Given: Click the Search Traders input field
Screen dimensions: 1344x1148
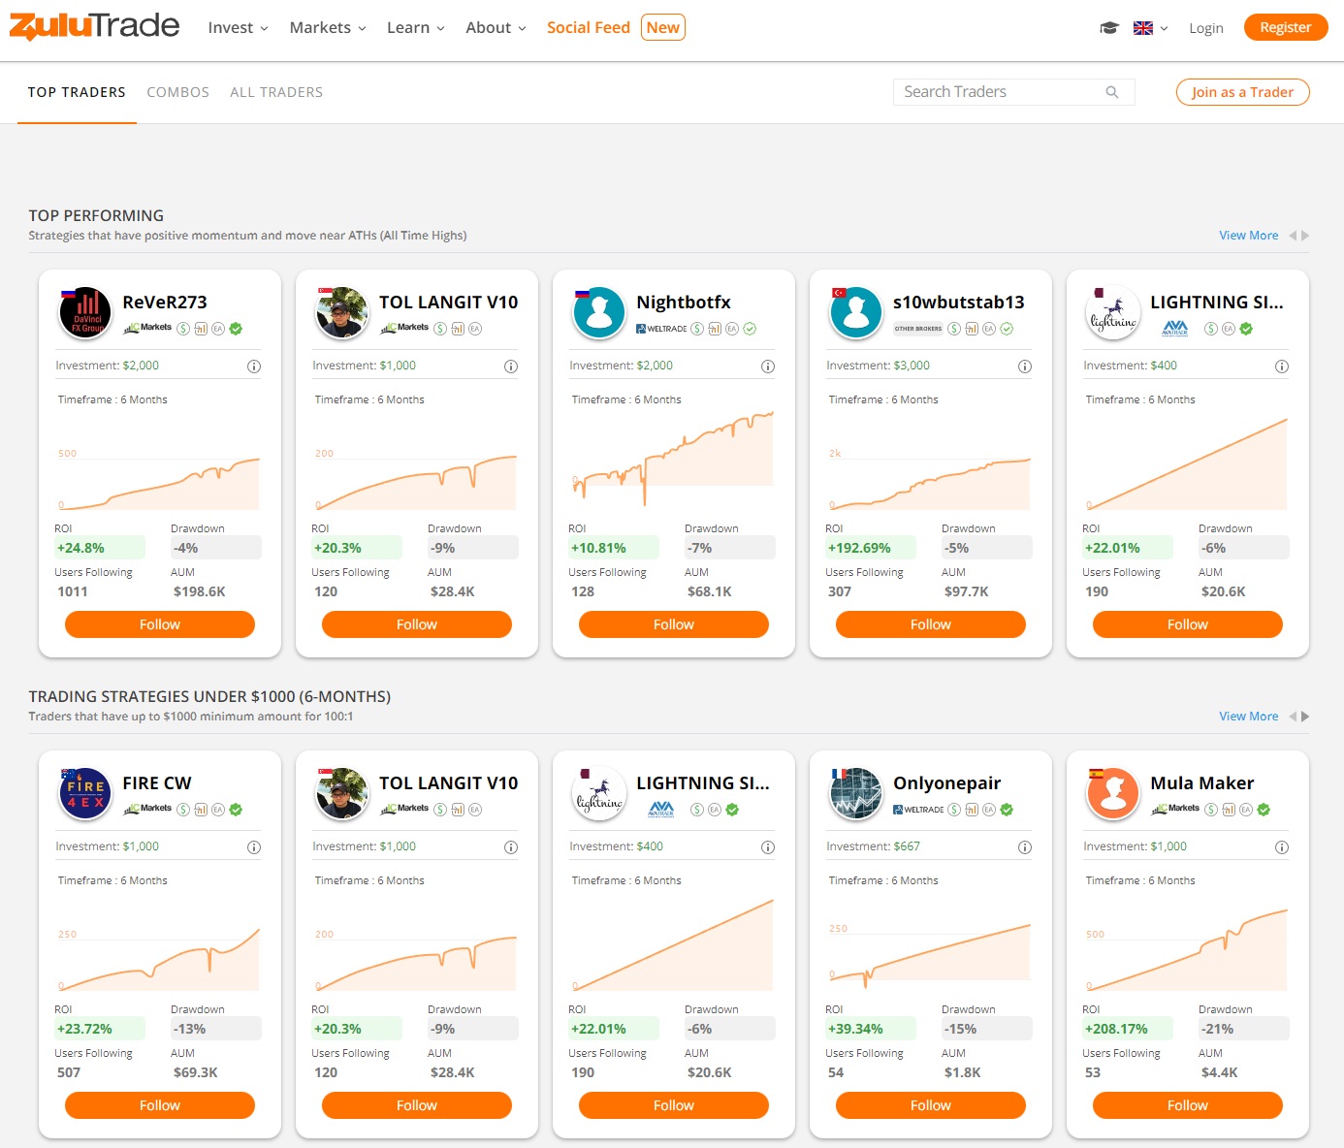Looking at the screenshot, I should (x=1013, y=92).
